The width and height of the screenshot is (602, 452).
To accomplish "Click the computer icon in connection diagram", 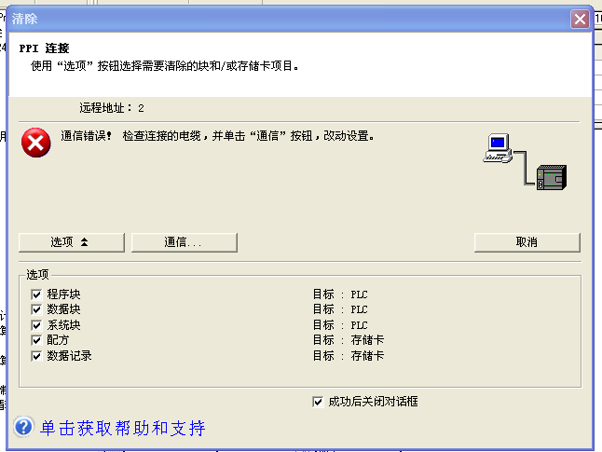I will point(499,149).
